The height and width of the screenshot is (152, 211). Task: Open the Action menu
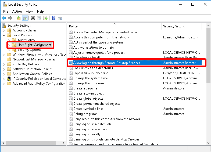pos(17,12)
